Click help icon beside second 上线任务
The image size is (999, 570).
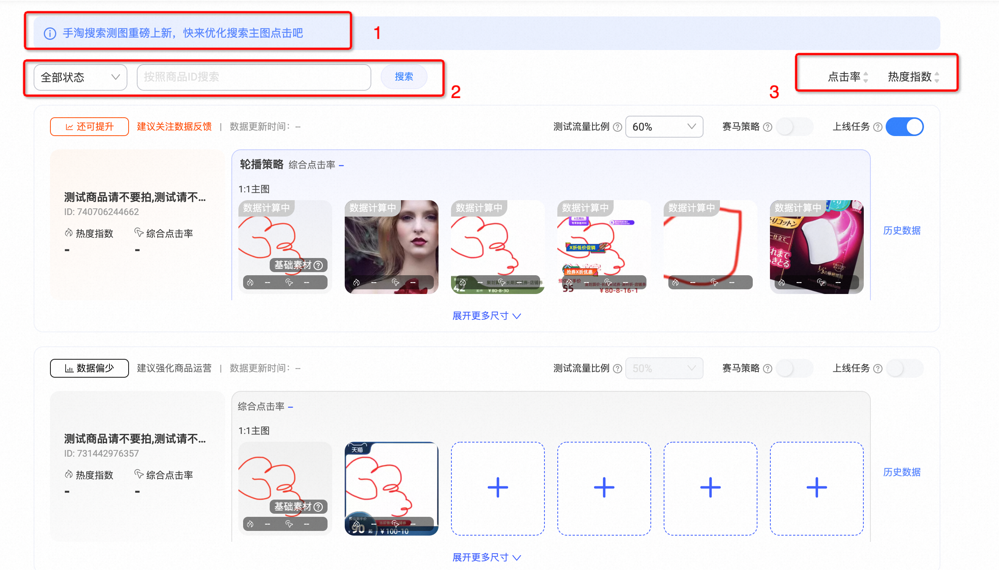(x=878, y=368)
